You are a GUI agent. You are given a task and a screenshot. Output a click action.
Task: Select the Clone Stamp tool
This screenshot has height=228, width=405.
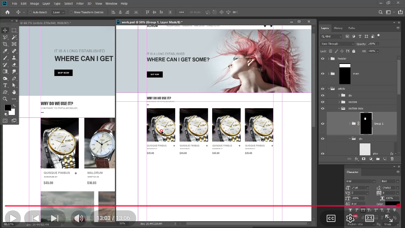point(14,58)
